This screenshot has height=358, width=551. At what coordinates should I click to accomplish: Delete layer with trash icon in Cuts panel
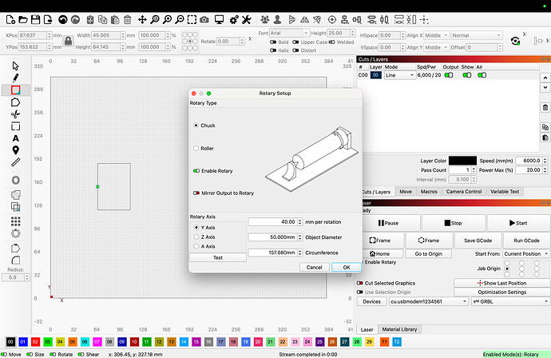pos(545,108)
